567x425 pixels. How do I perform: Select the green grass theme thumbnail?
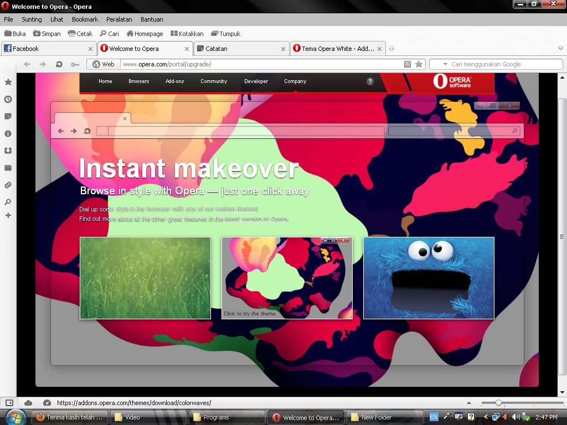coord(145,278)
